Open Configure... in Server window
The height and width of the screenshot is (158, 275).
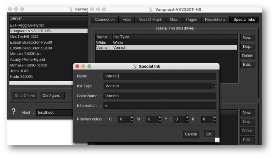pyautogui.click(x=53, y=95)
